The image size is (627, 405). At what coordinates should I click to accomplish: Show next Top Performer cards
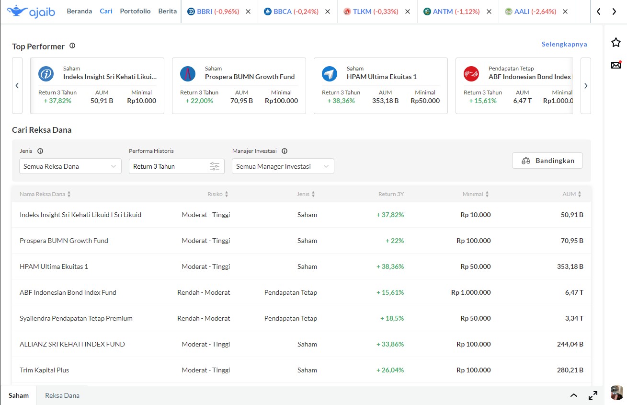pos(586,86)
